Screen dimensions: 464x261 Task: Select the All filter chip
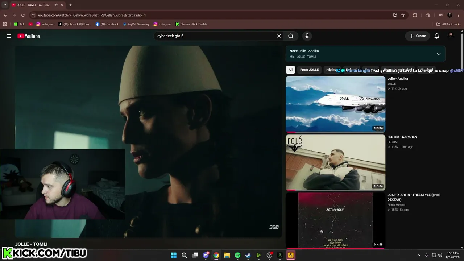290,70
